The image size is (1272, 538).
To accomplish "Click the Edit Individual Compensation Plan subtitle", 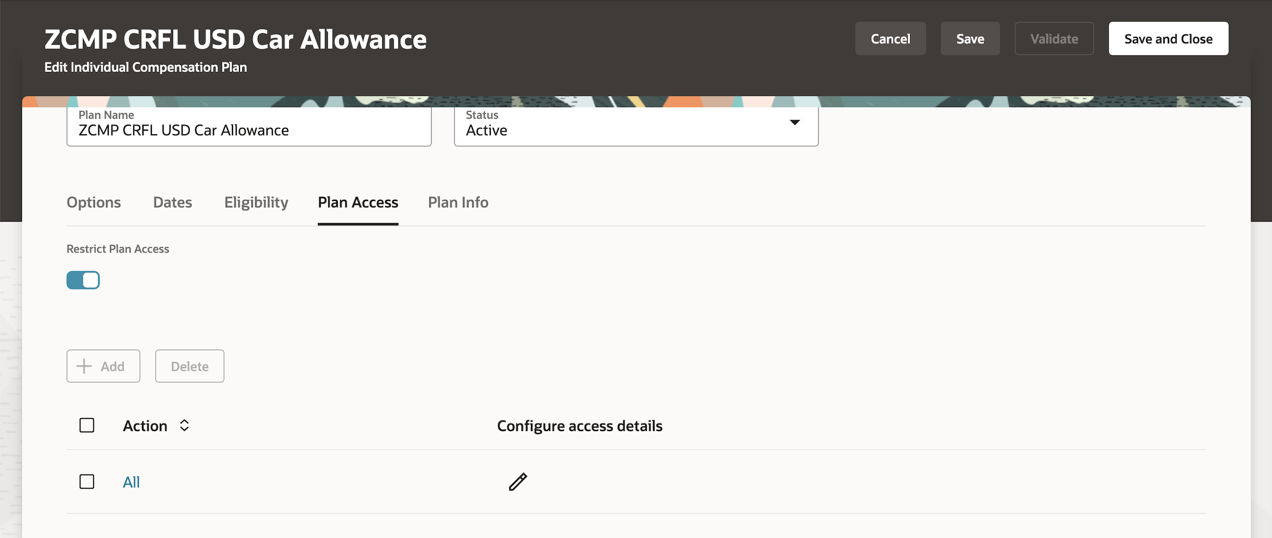I will tap(146, 67).
